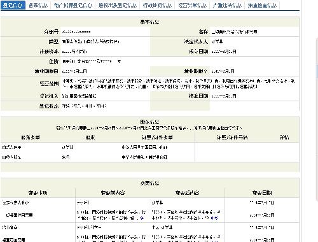The width and height of the screenshot is (318, 242).
Task: Click the 登记状态 field label
Action: [x=49, y=106]
